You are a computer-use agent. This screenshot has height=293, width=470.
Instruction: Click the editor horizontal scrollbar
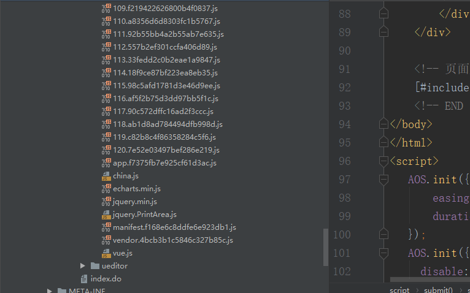coord(430,280)
